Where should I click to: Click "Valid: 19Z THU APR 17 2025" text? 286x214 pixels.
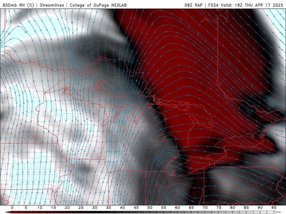[x=252, y=5]
